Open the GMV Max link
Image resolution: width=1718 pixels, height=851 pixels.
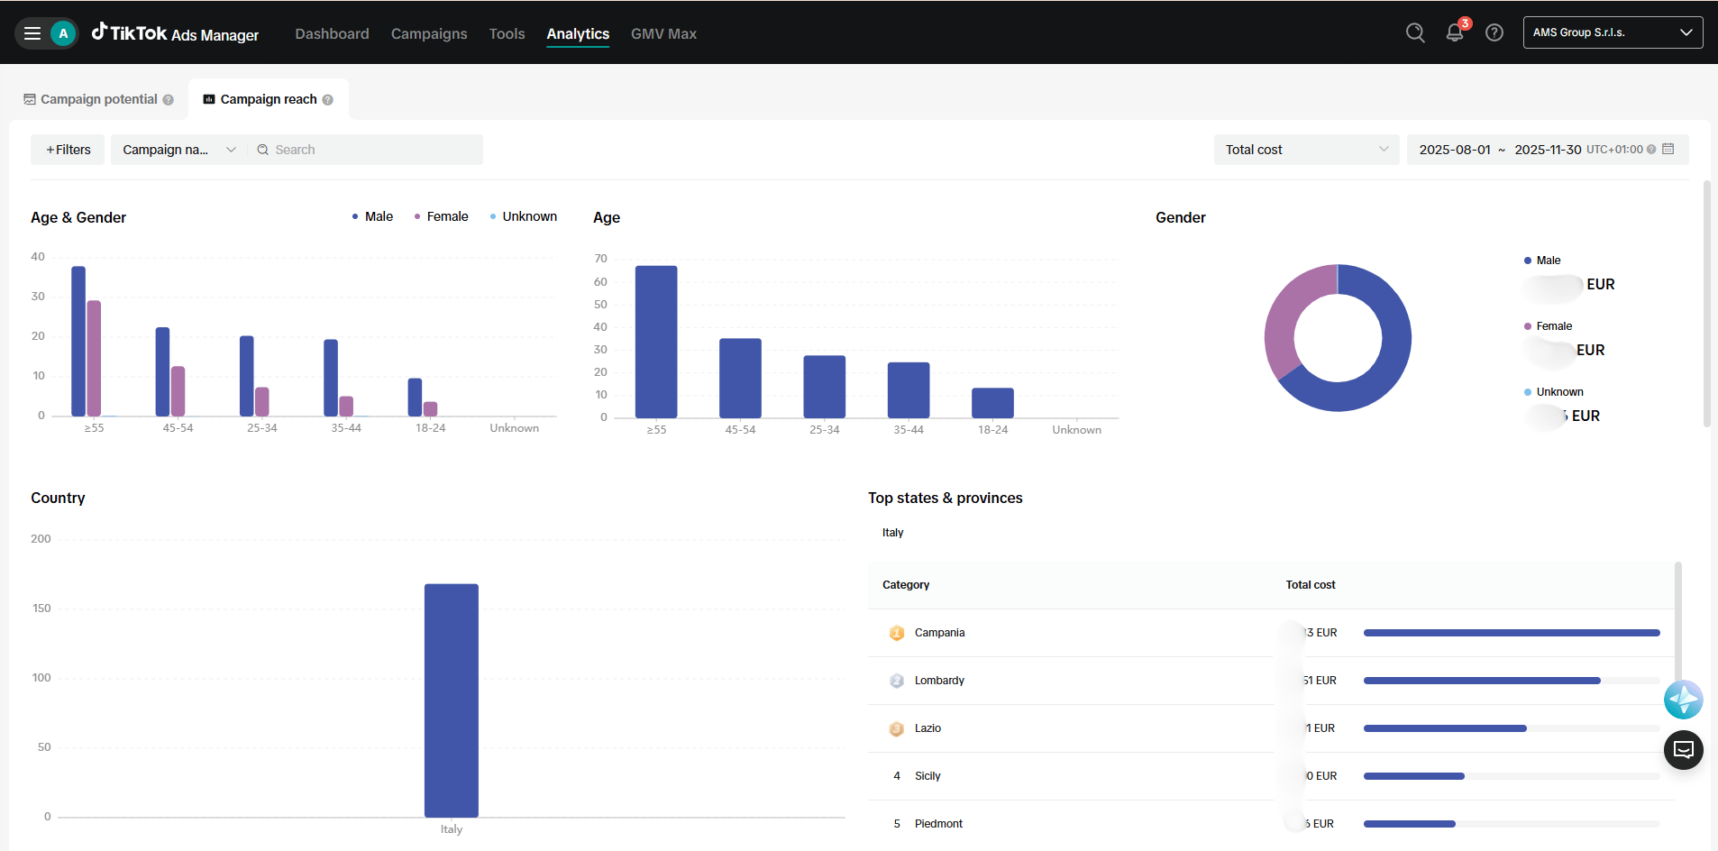(x=663, y=33)
